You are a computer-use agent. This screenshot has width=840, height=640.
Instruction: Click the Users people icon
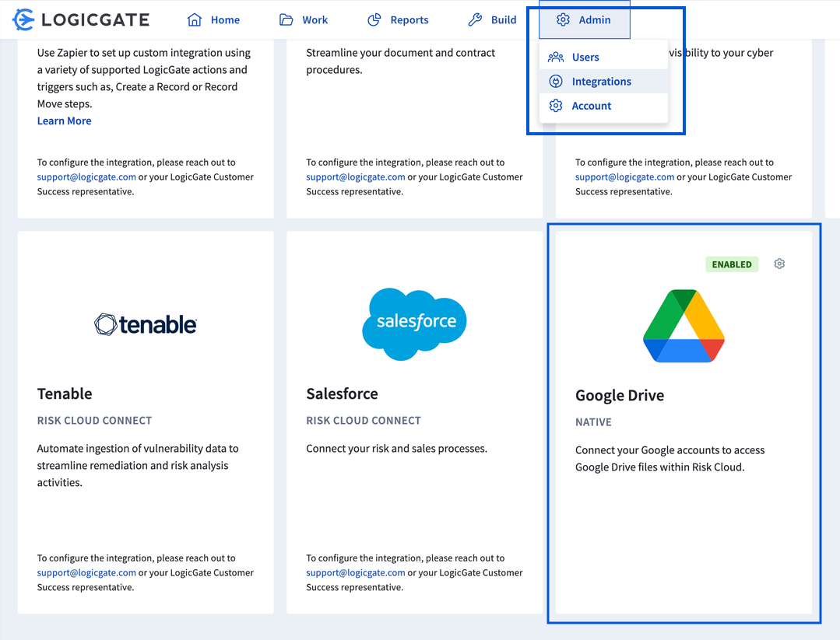pyautogui.click(x=556, y=57)
